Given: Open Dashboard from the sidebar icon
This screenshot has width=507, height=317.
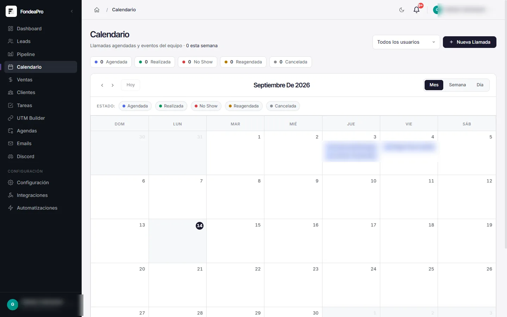Looking at the screenshot, I should (x=11, y=29).
